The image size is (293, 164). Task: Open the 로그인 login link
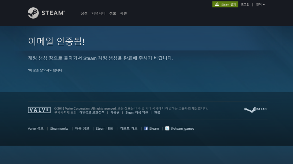[x=245, y=4]
